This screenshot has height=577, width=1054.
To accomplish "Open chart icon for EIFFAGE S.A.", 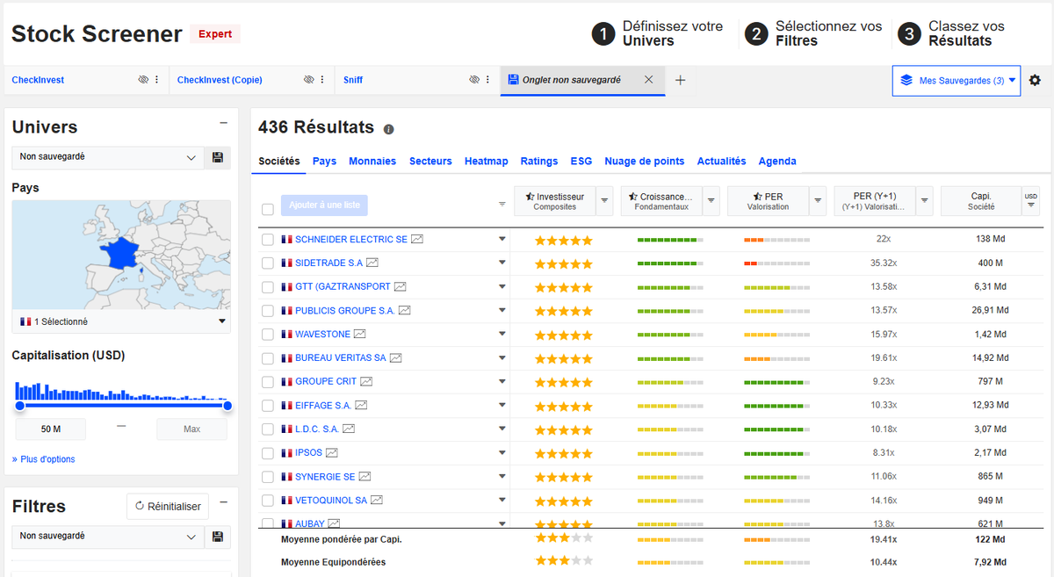I will tap(361, 405).
